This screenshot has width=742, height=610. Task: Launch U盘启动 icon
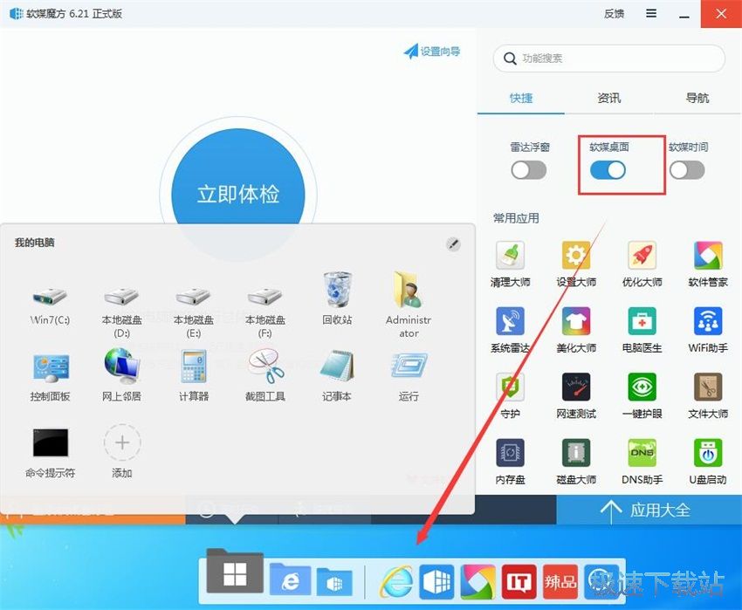pos(708,453)
